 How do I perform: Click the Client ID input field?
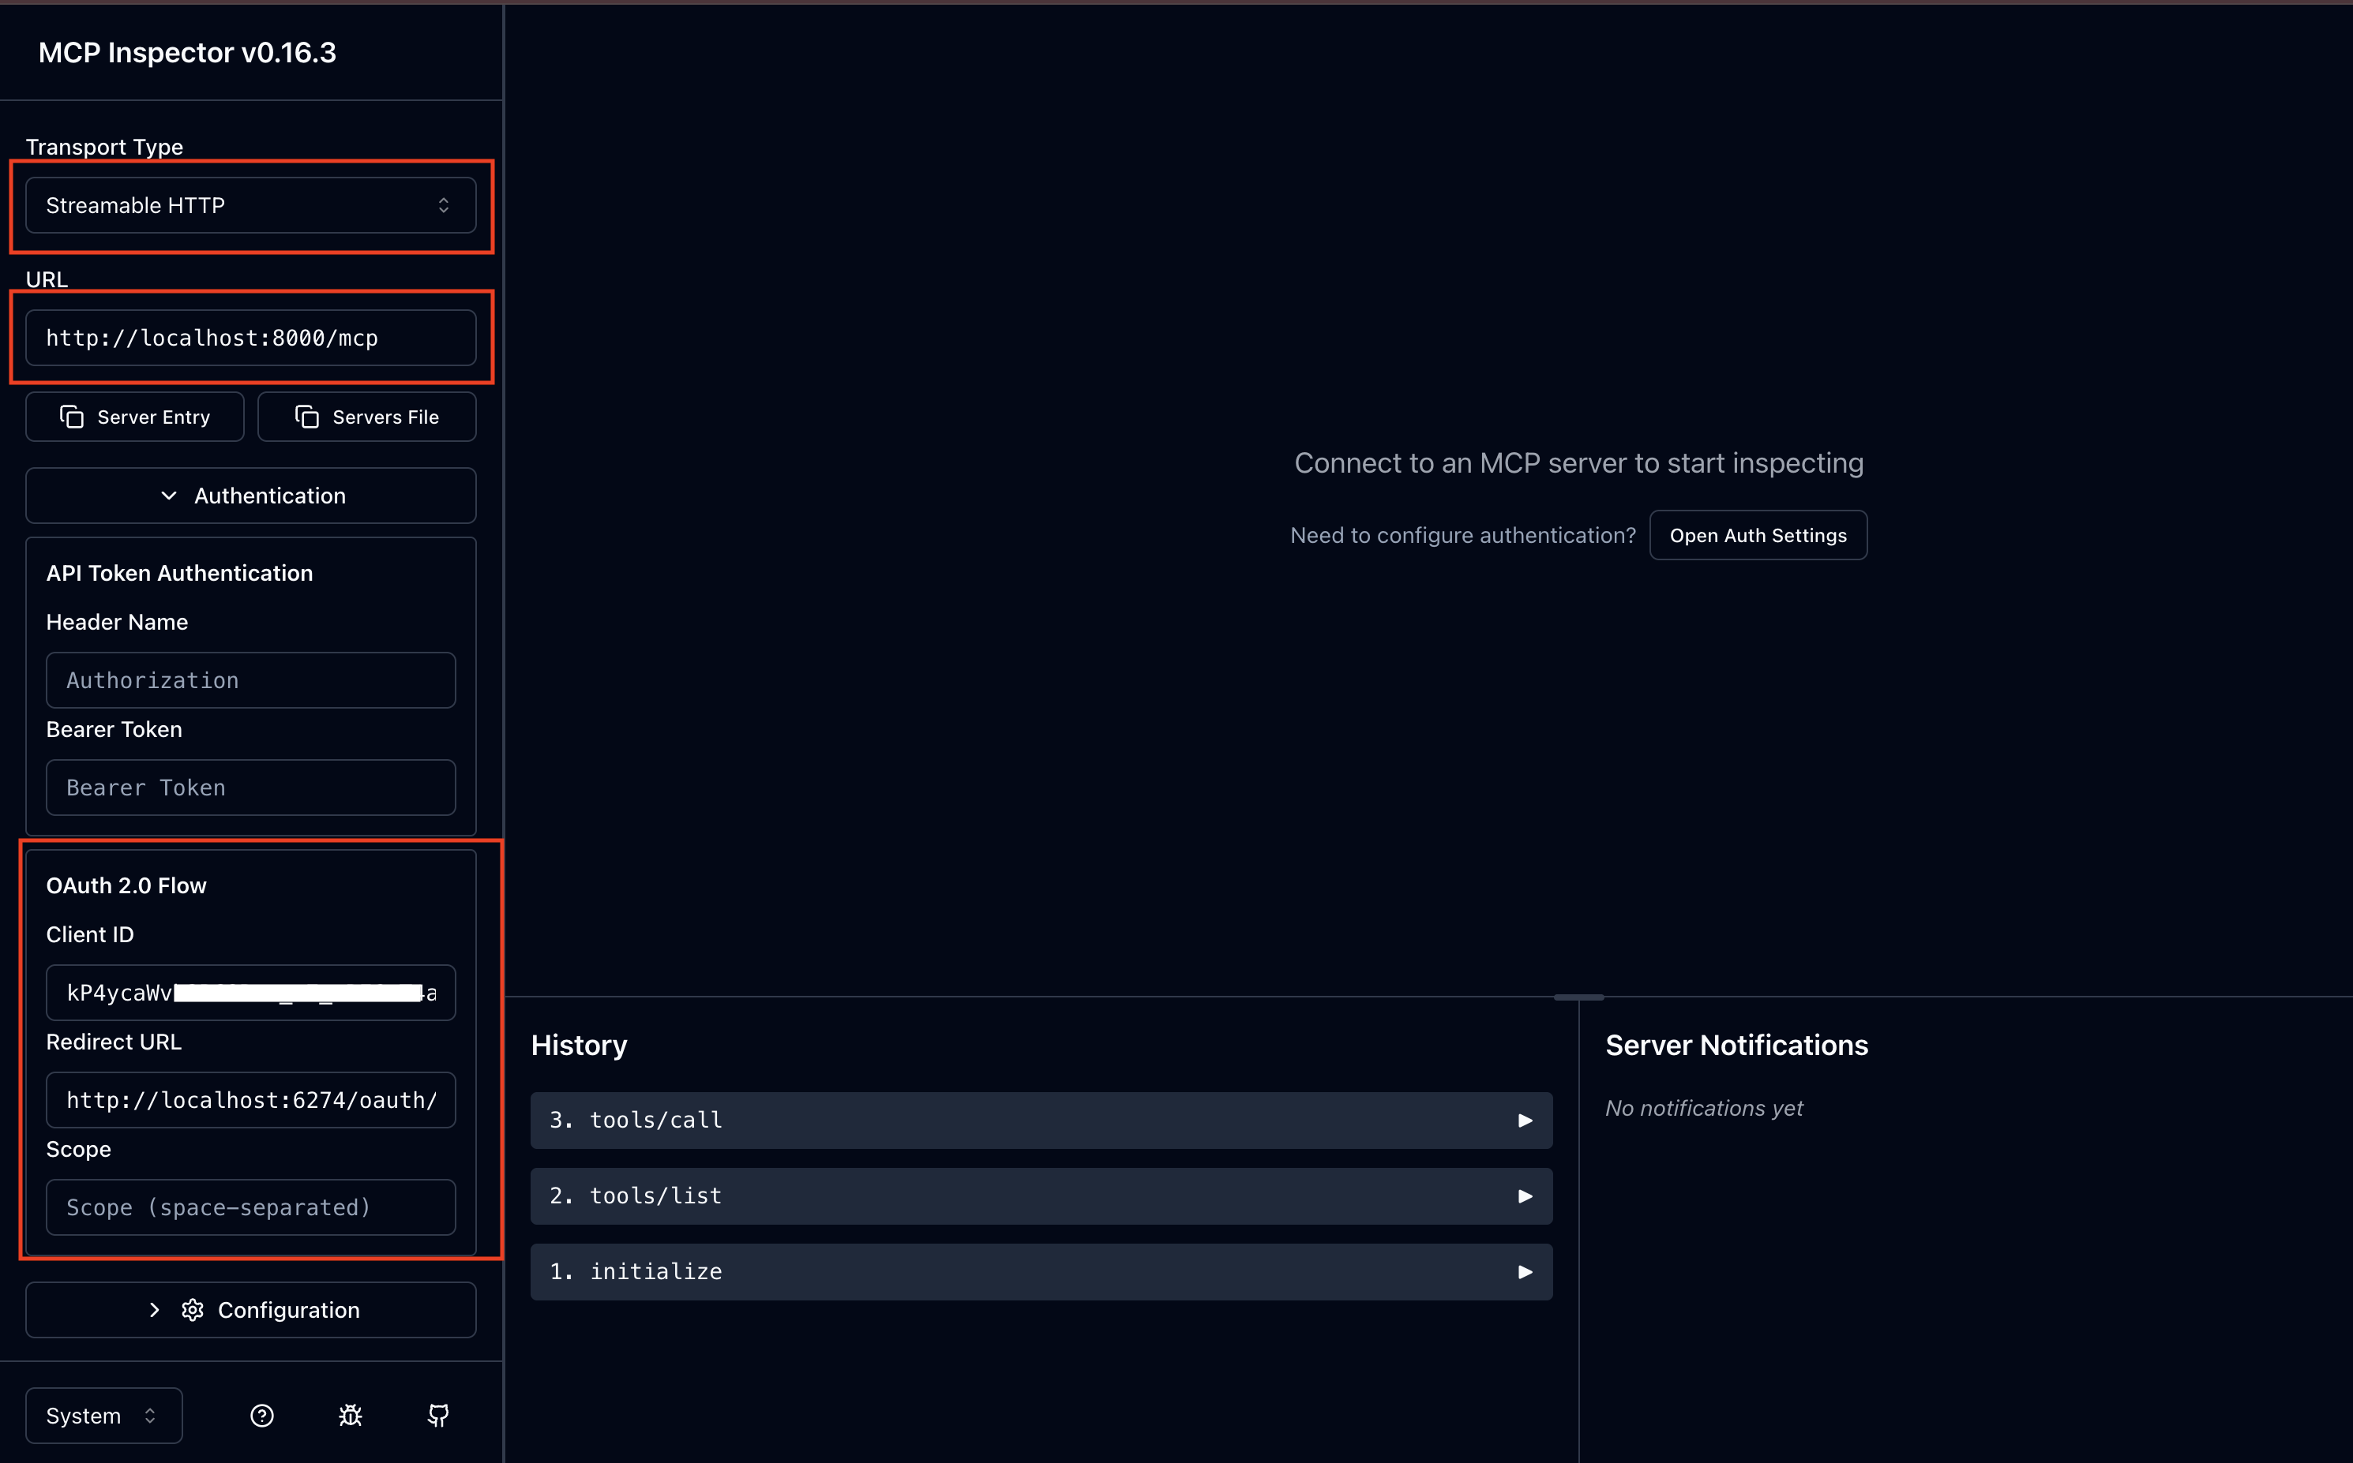(250, 992)
